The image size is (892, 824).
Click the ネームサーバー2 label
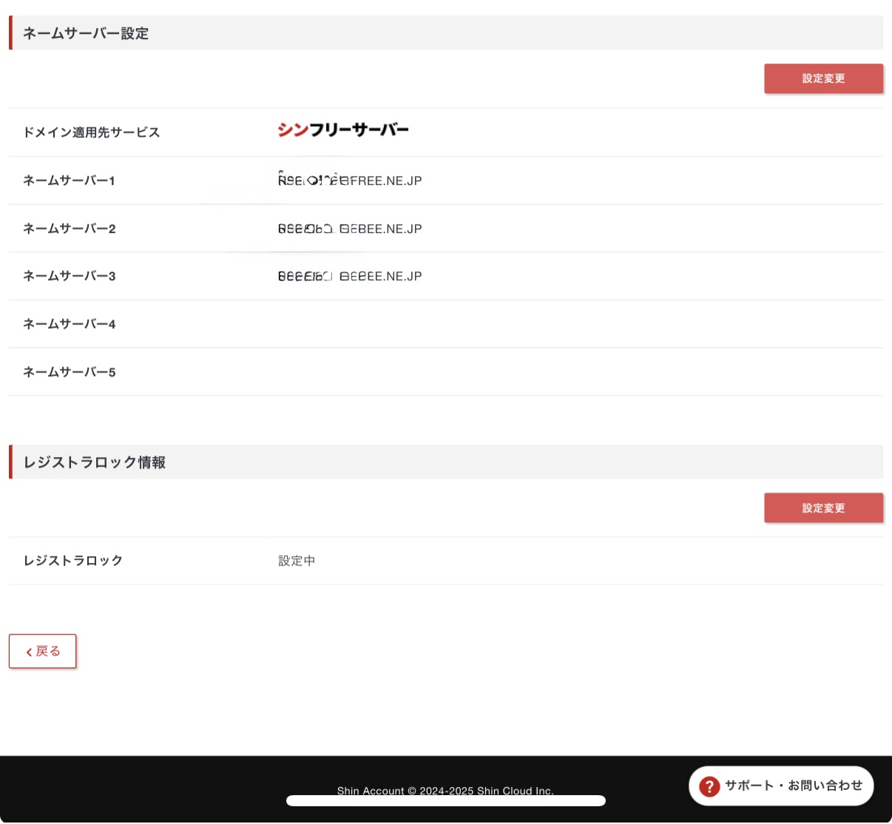[x=70, y=229]
